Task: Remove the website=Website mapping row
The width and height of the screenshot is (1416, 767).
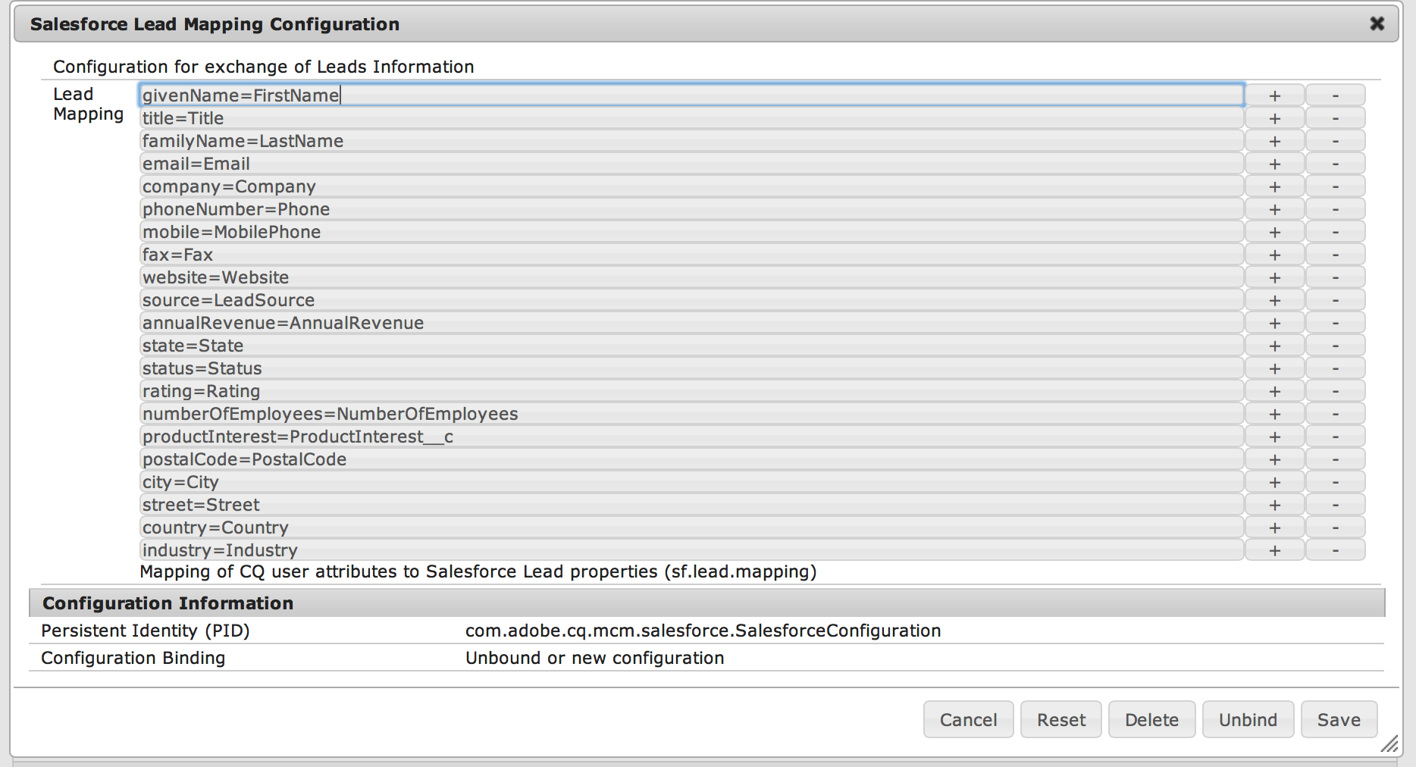Action: 1336,277
